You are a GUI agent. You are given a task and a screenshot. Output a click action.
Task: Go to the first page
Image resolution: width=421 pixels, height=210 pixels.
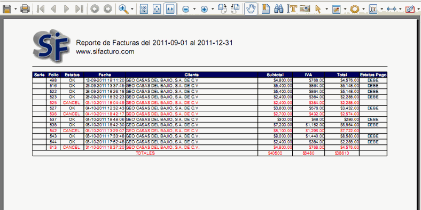41,9
